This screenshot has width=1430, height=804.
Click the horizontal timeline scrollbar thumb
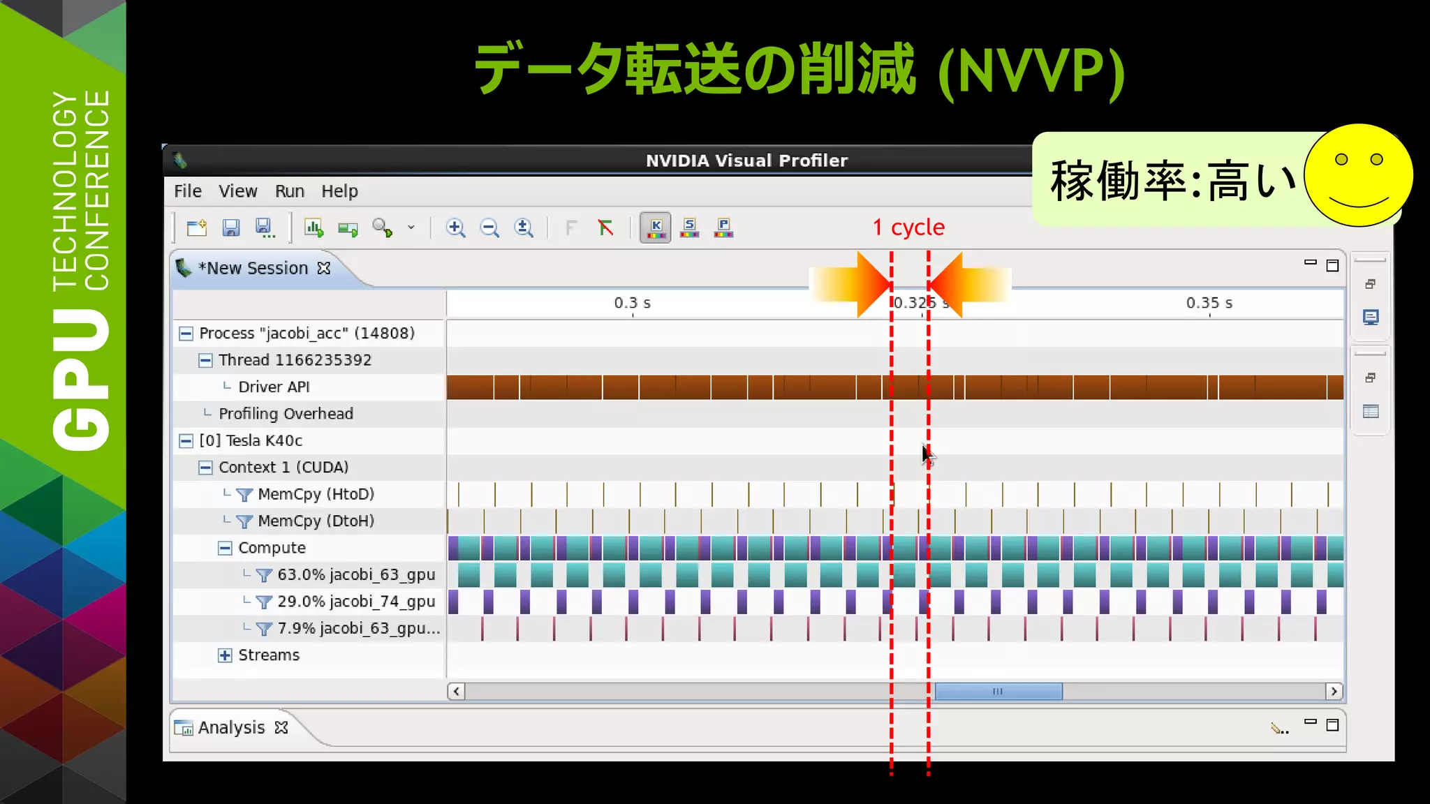point(998,692)
